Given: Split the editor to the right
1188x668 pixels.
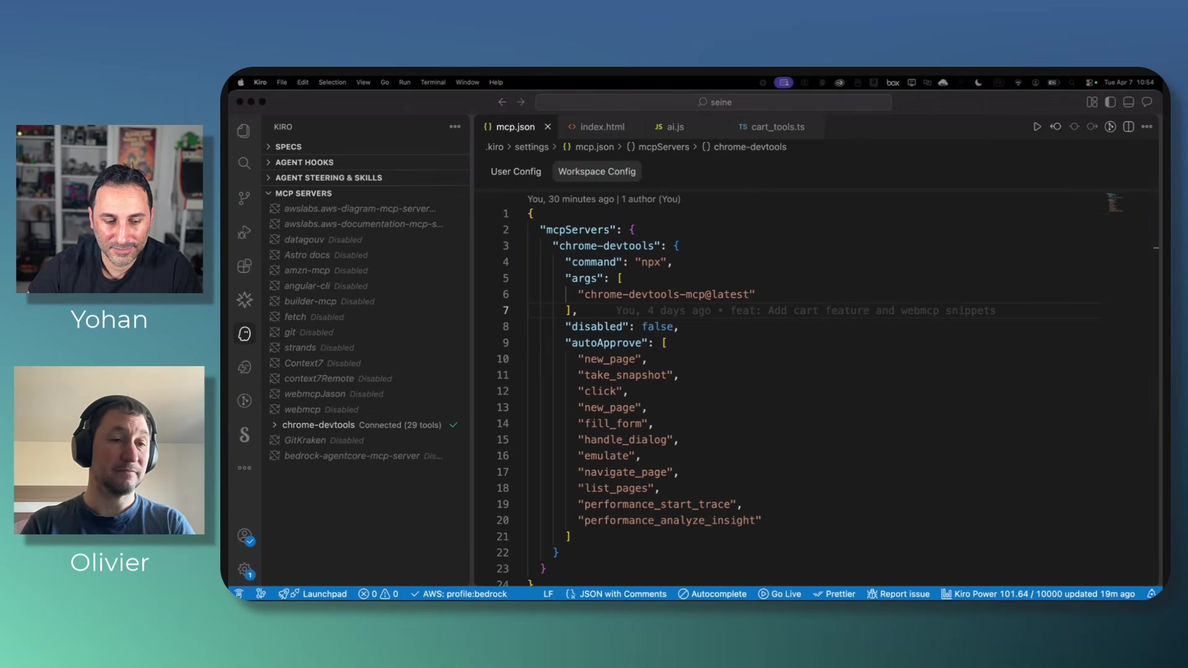Looking at the screenshot, I should (x=1128, y=126).
